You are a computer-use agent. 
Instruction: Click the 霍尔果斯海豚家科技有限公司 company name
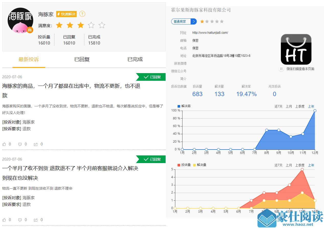coord(201,10)
